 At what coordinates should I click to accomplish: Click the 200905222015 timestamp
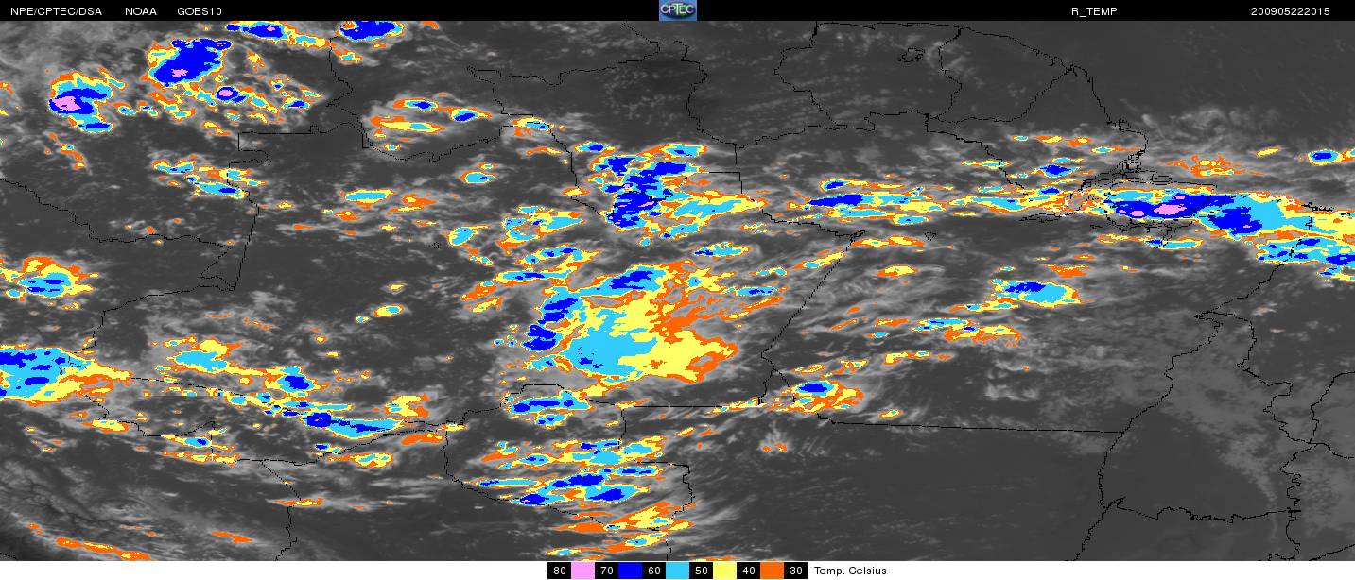1290,11
